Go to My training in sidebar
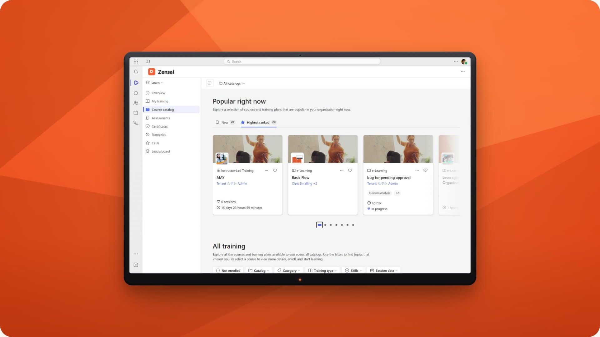Image resolution: width=600 pixels, height=337 pixels. coord(171,101)
